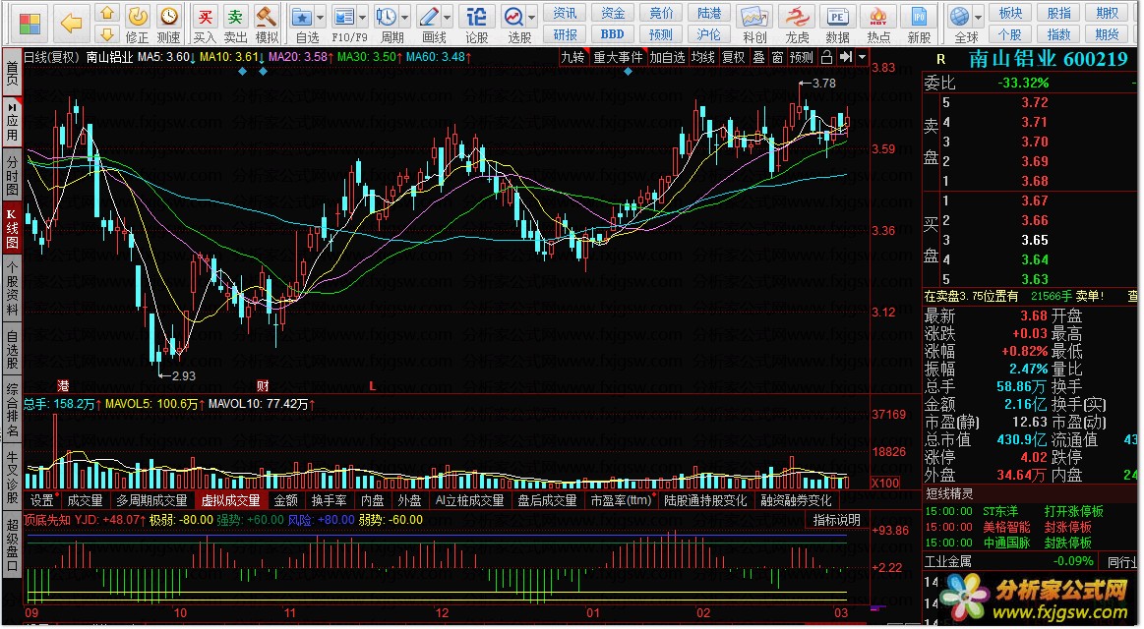Switch to the 多周期成交量 tab

151,500
